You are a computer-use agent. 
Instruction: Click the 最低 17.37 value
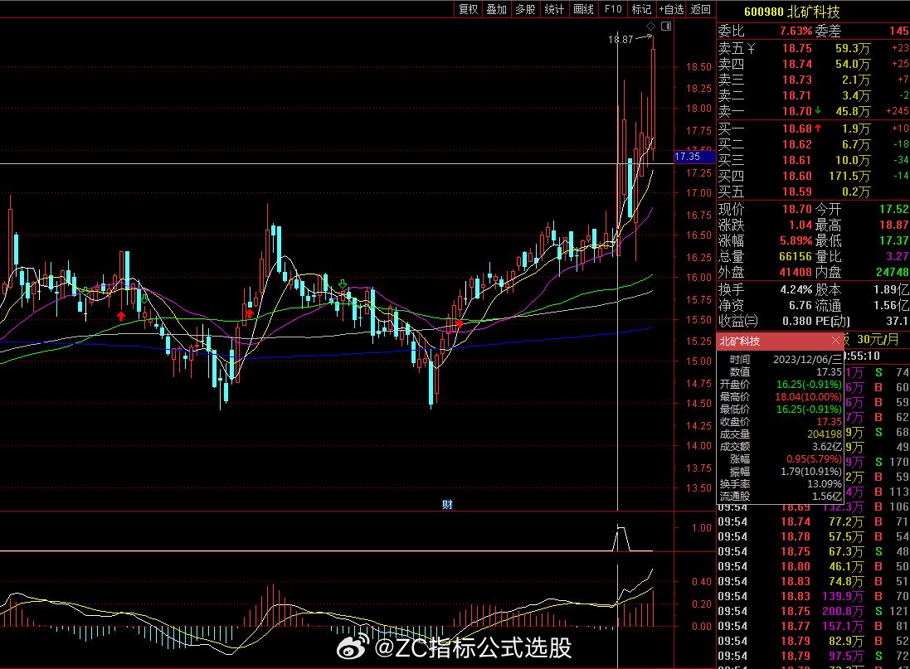(x=893, y=240)
